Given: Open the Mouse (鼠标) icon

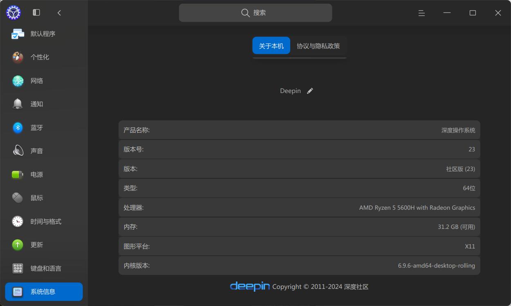Looking at the screenshot, I should (18, 198).
